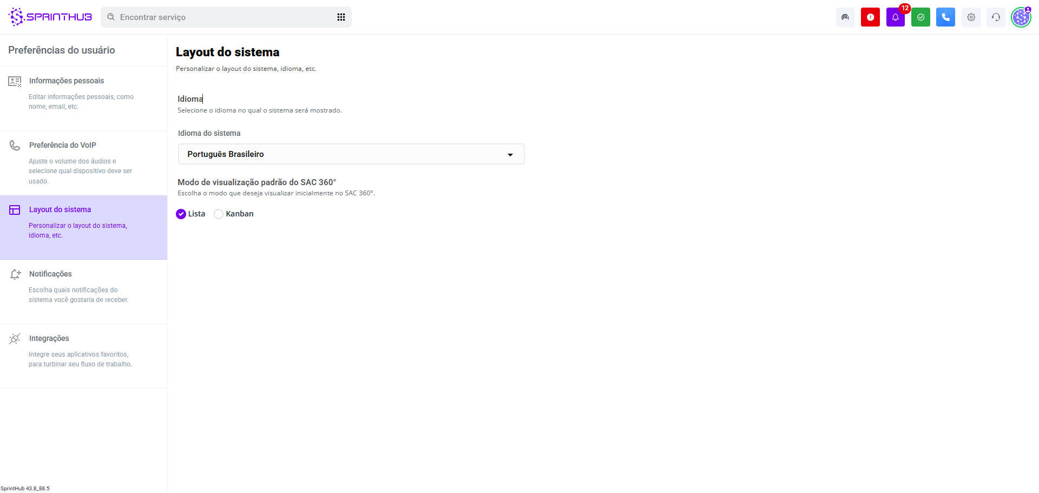Open the Idioma do sistema dropdown
The width and height of the screenshot is (1039, 493).
point(351,154)
